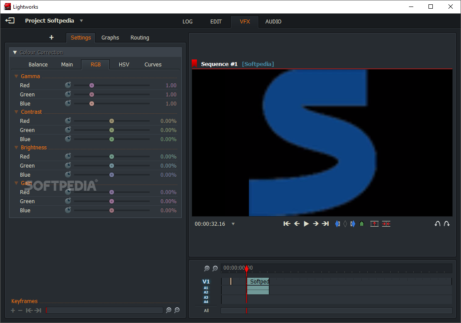The width and height of the screenshot is (461, 323).
Task: Select the V1 video track label
Action: [x=206, y=281]
